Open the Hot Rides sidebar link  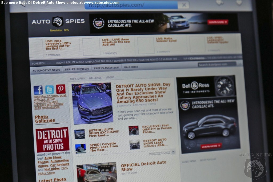point(52,169)
